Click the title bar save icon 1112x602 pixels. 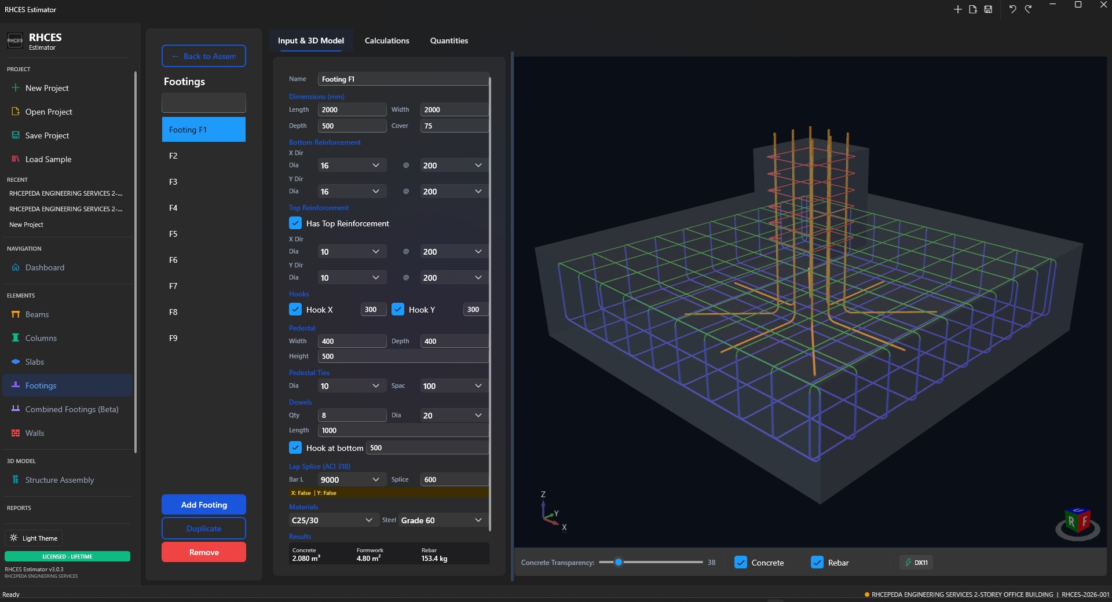coord(988,9)
